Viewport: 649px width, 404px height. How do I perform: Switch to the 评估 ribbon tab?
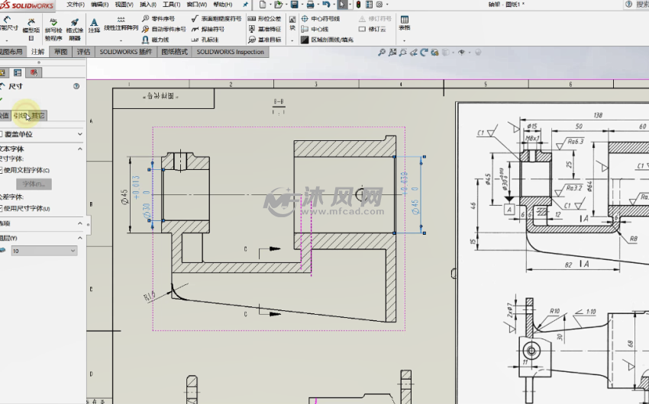[x=84, y=52]
